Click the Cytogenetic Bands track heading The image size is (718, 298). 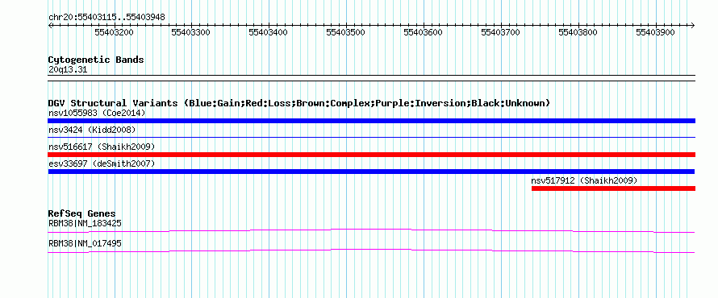pyautogui.click(x=96, y=60)
